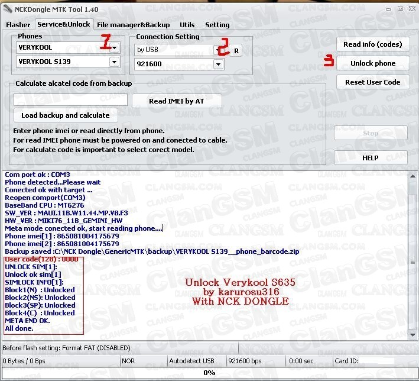Click 'Phone imei[1]' log line
The image size is (419, 381).
point(62,236)
